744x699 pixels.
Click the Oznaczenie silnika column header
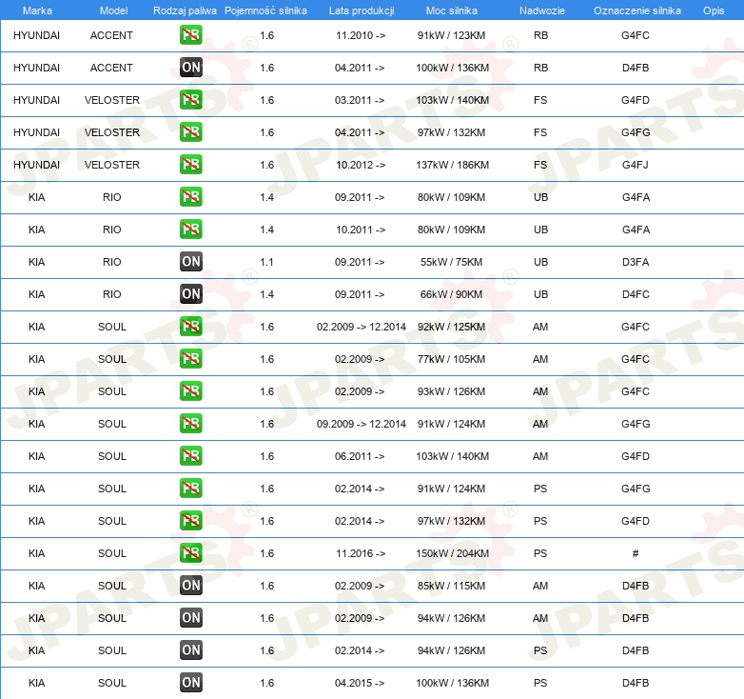(x=636, y=10)
